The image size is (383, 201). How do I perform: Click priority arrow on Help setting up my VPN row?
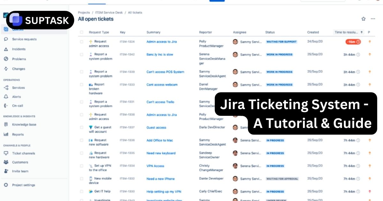370,191
